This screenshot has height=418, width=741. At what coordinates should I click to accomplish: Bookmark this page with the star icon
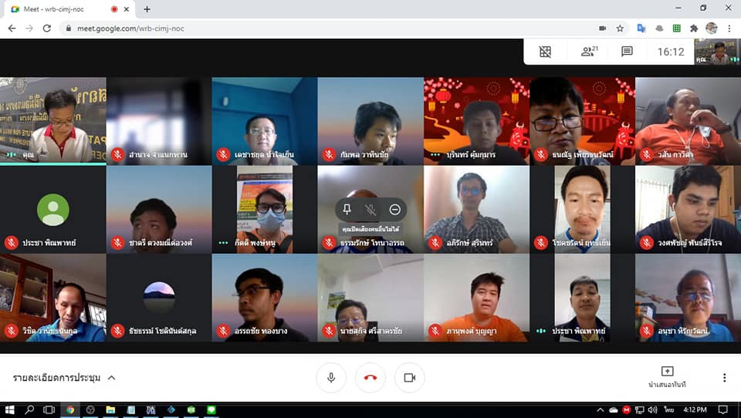pos(620,29)
